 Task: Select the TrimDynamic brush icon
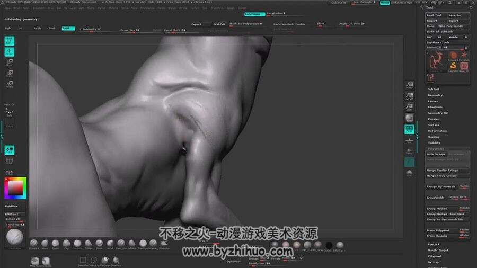point(143,244)
